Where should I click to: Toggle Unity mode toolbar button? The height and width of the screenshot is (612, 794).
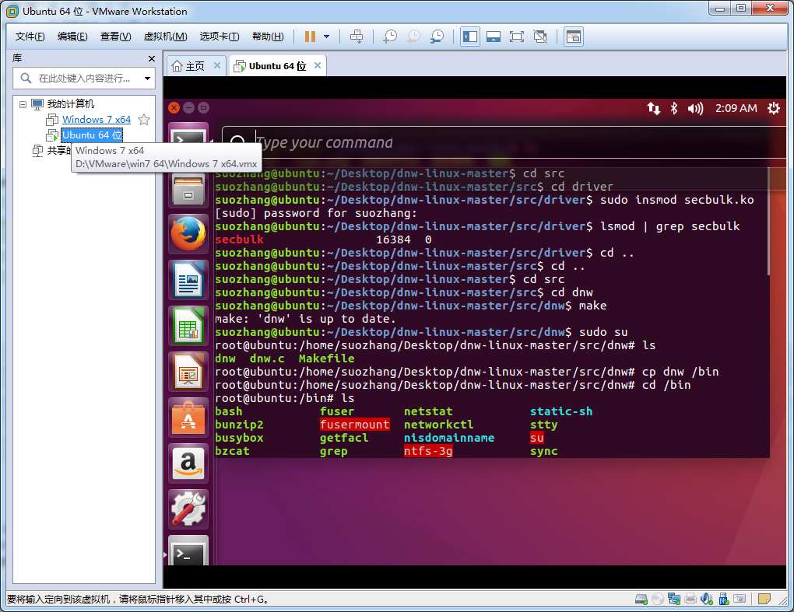(x=539, y=37)
